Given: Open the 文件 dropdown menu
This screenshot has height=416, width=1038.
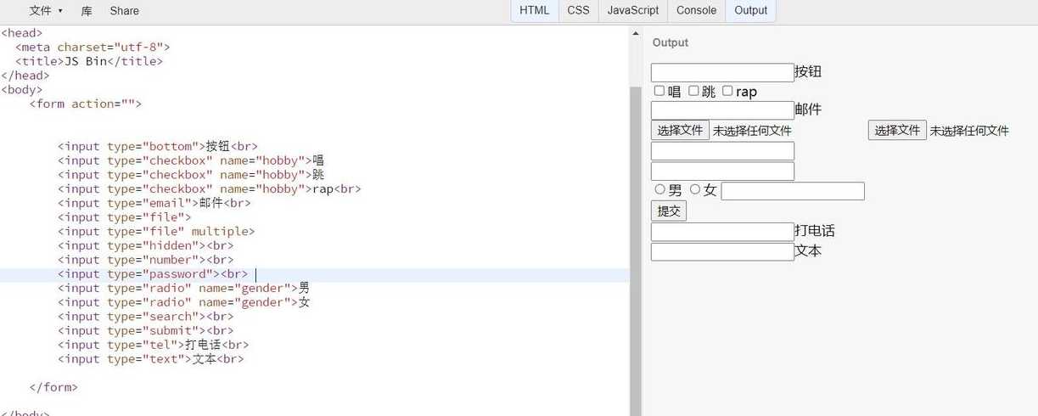Looking at the screenshot, I should point(46,10).
